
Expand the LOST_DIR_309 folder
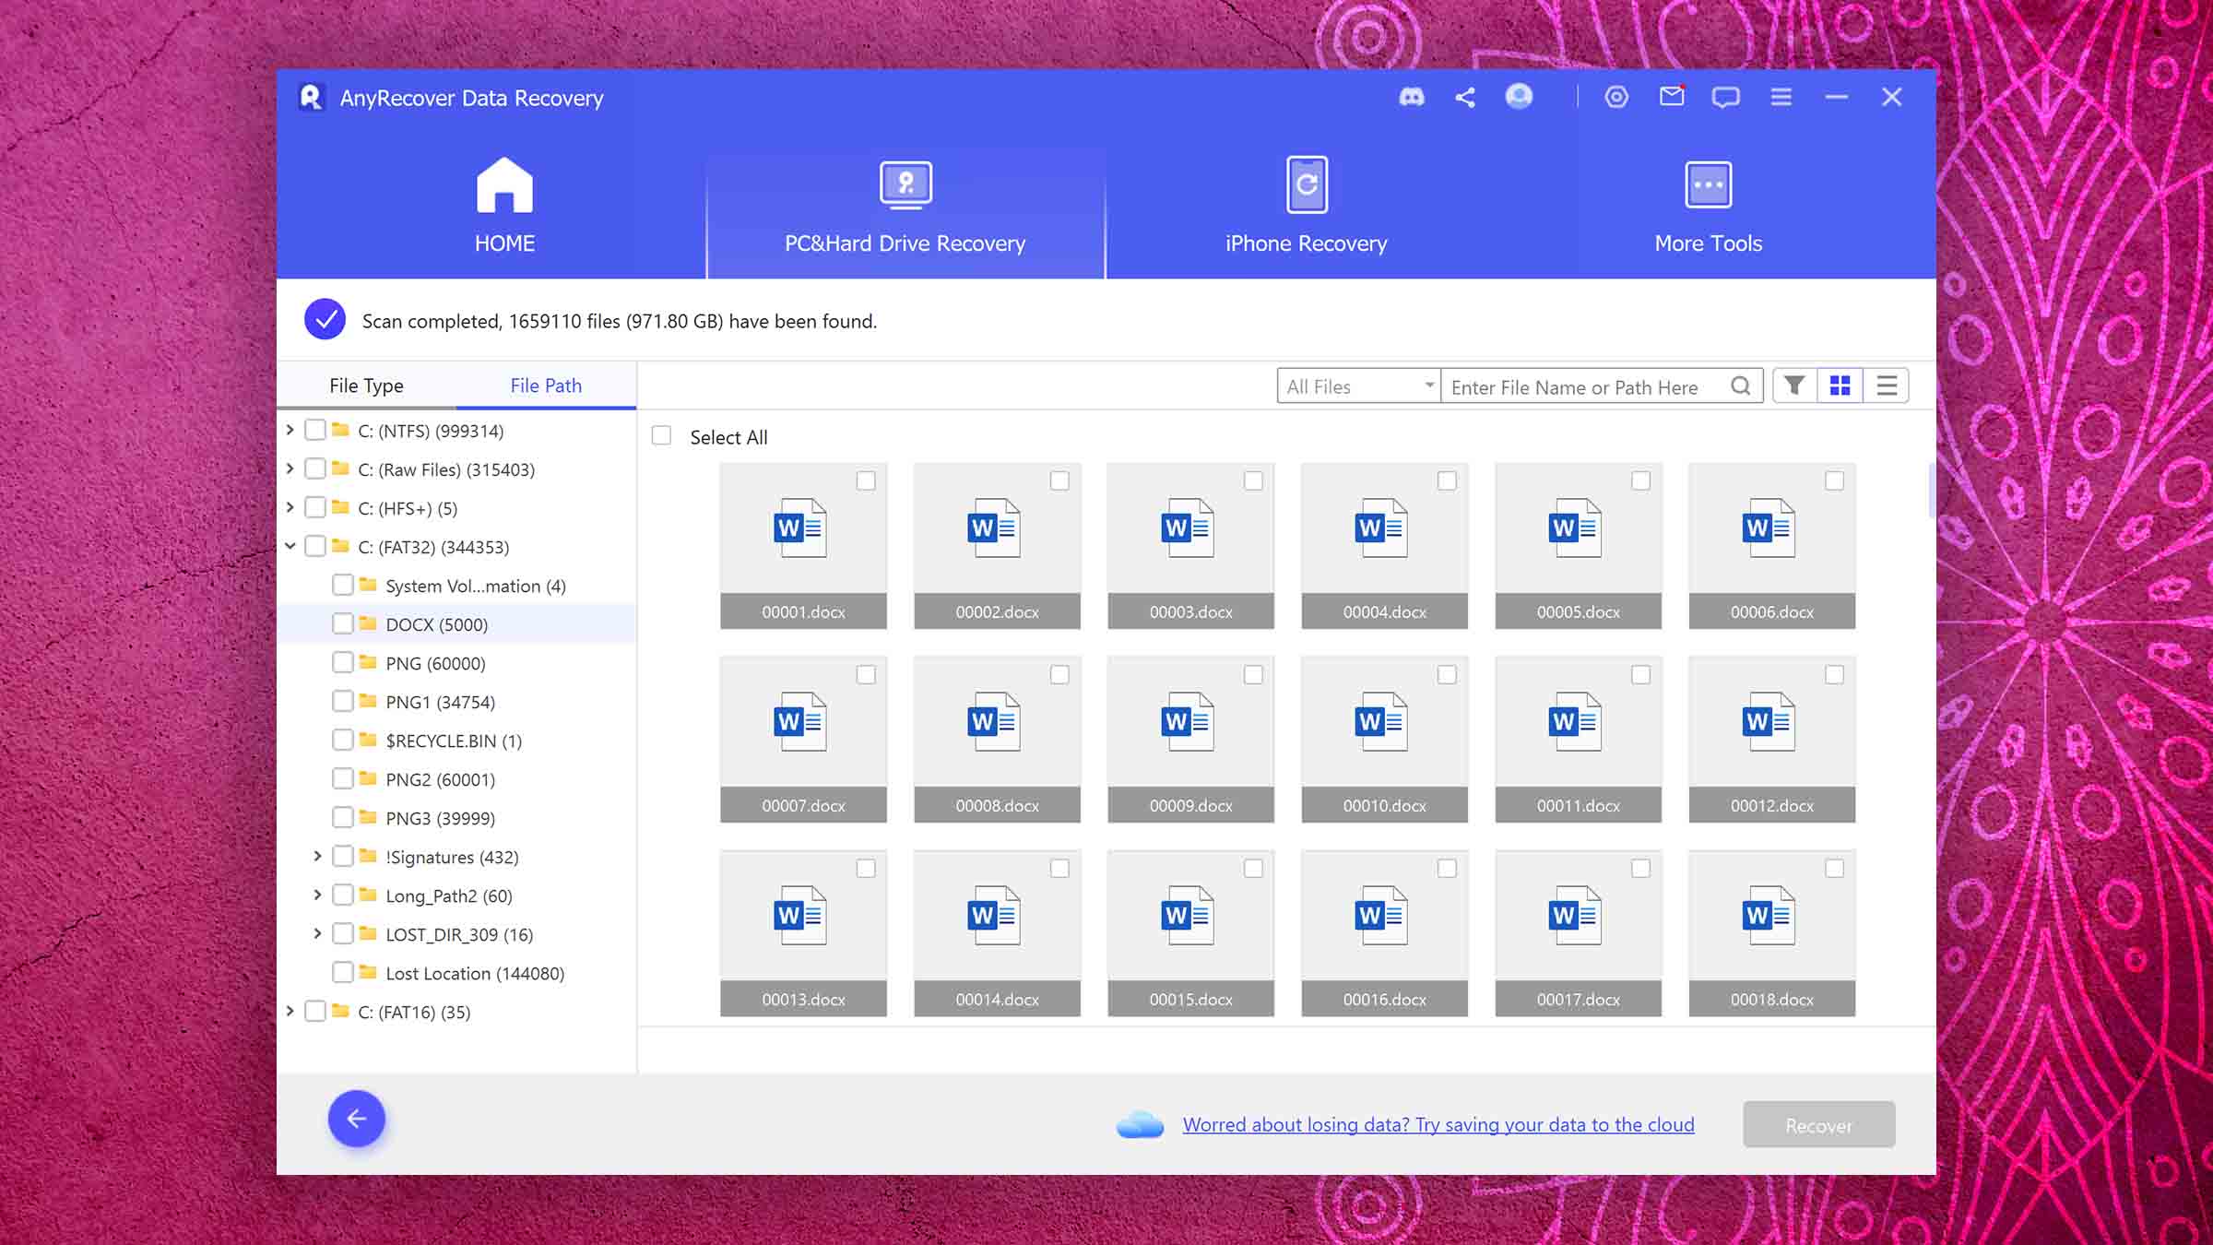(317, 933)
